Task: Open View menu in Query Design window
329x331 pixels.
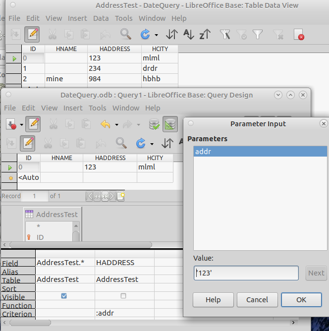Action: click(x=49, y=108)
